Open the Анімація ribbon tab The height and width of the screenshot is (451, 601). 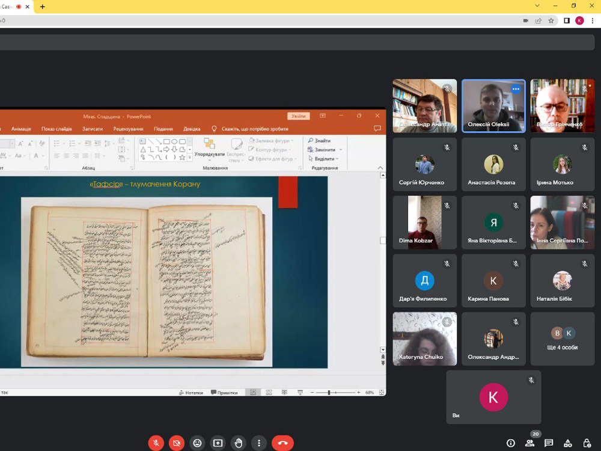(21, 129)
